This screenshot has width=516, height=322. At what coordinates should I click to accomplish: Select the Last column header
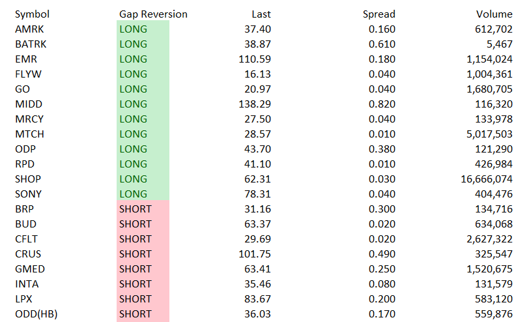click(x=261, y=14)
